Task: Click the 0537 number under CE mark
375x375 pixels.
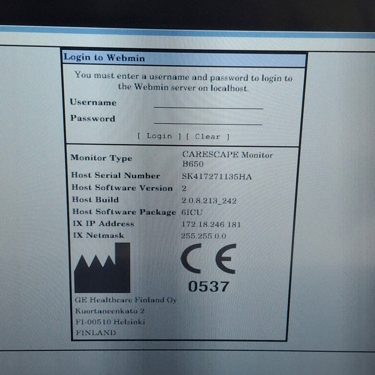Action: tap(208, 287)
